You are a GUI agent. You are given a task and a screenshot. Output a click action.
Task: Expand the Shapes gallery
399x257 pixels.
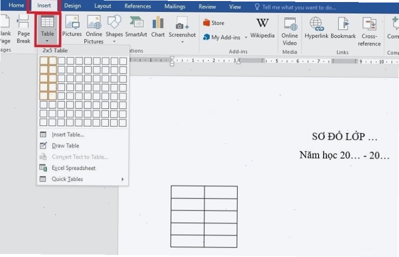(x=114, y=29)
